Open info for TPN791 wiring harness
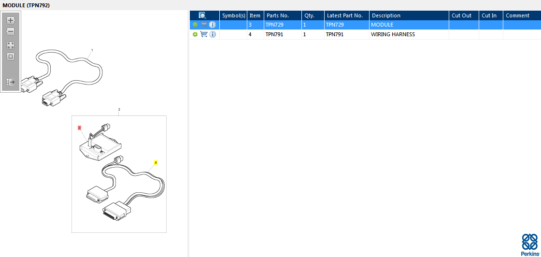The height and width of the screenshot is (257, 541). point(213,34)
